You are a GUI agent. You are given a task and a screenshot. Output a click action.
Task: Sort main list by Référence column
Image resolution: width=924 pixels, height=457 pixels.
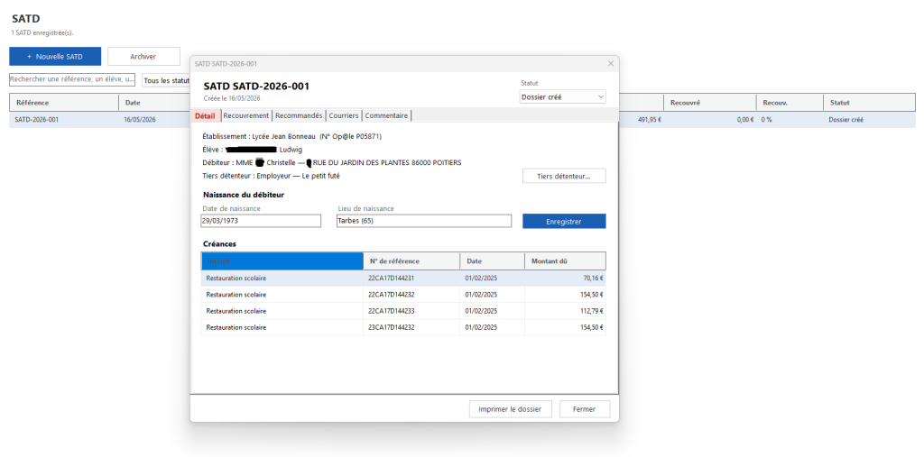64,103
